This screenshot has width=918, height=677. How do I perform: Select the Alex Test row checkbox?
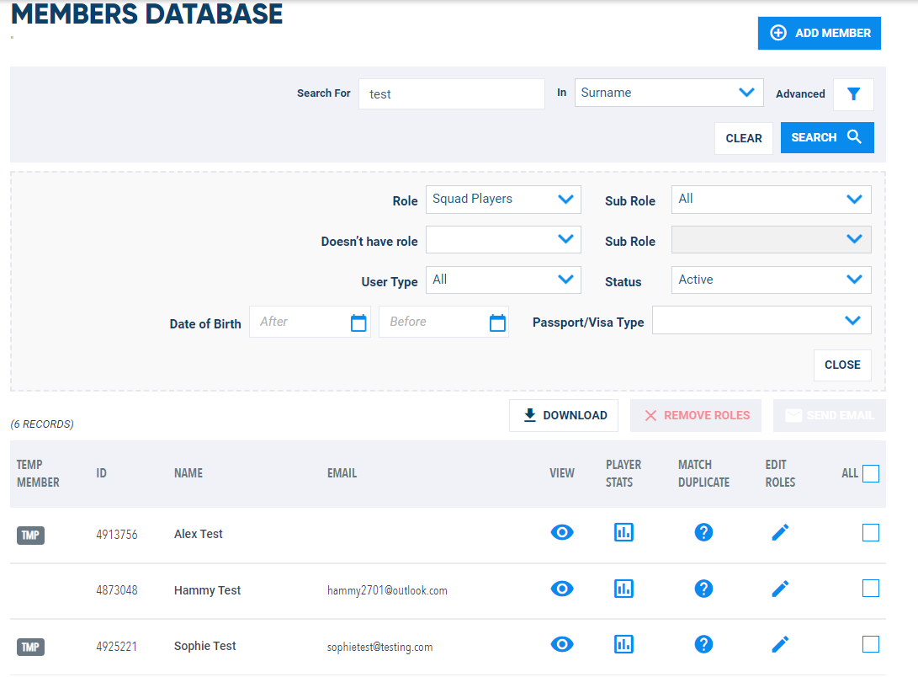coord(871,532)
